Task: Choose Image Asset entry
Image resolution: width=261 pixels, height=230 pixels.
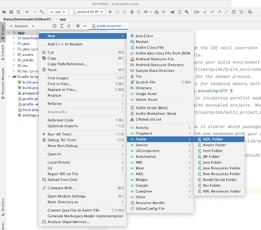Action: [160, 94]
